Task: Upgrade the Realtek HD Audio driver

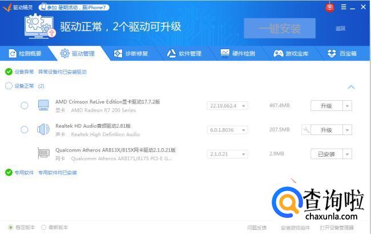Action: [x=326, y=130]
